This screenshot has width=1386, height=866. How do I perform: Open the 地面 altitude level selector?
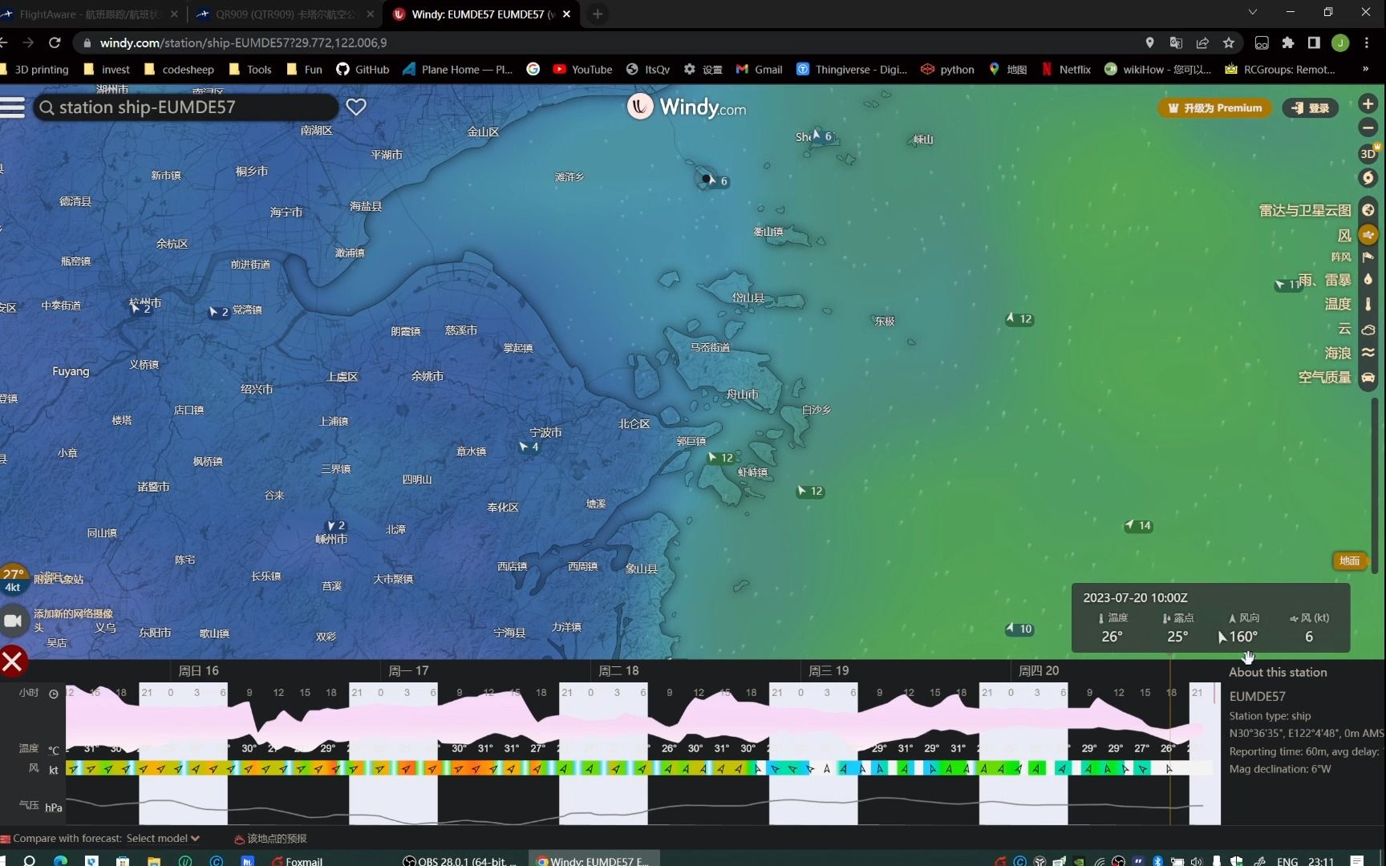pyautogui.click(x=1349, y=560)
